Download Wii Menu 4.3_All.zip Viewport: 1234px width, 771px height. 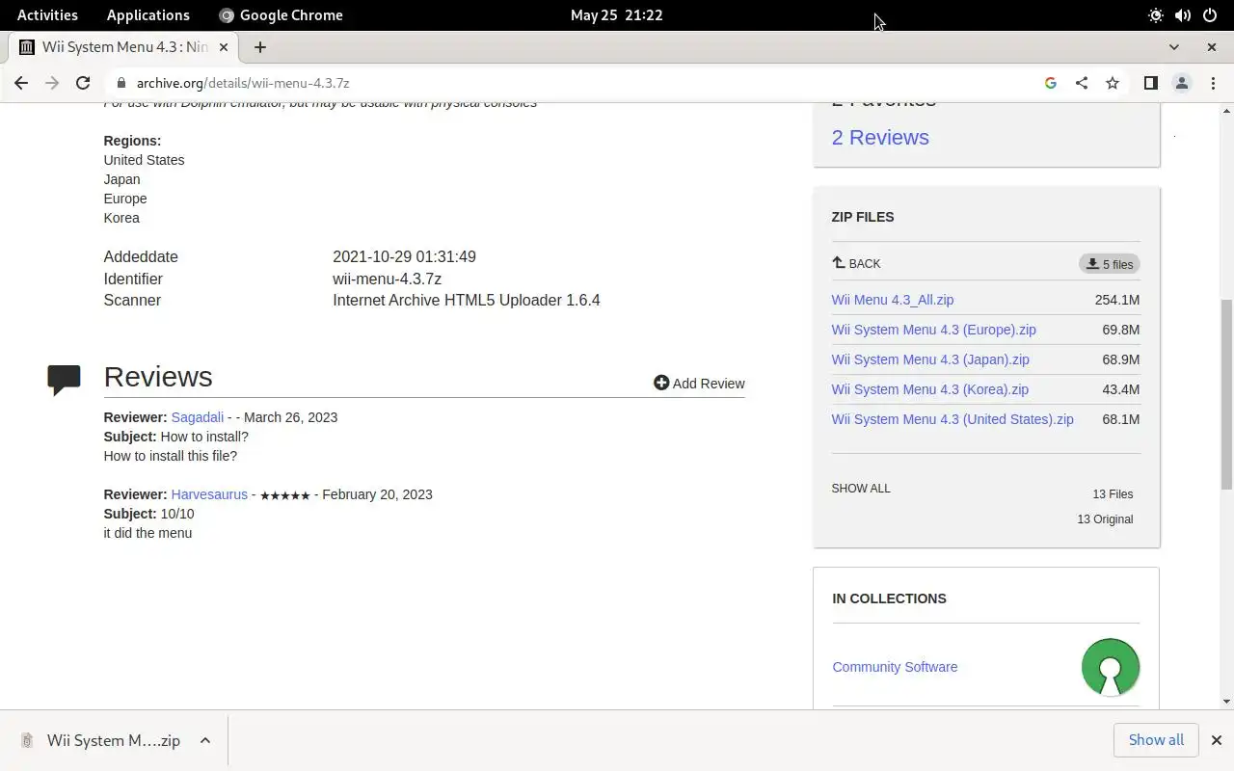tap(893, 300)
